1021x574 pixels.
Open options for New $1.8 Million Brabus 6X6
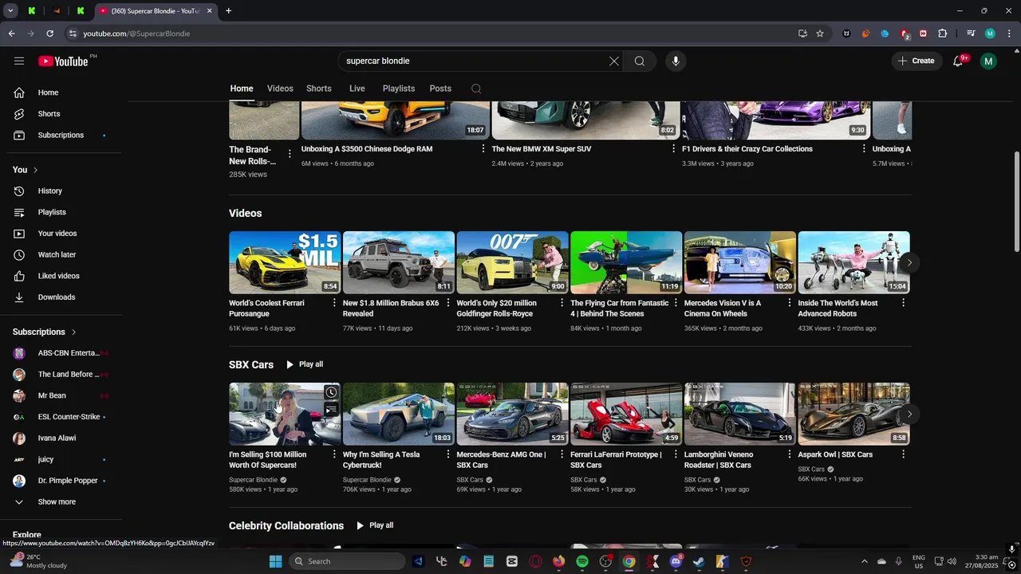coord(448,303)
